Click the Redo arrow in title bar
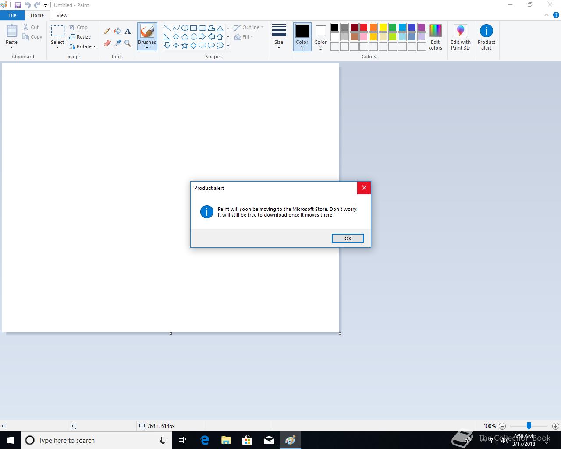 pyautogui.click(x=37, y=5)
